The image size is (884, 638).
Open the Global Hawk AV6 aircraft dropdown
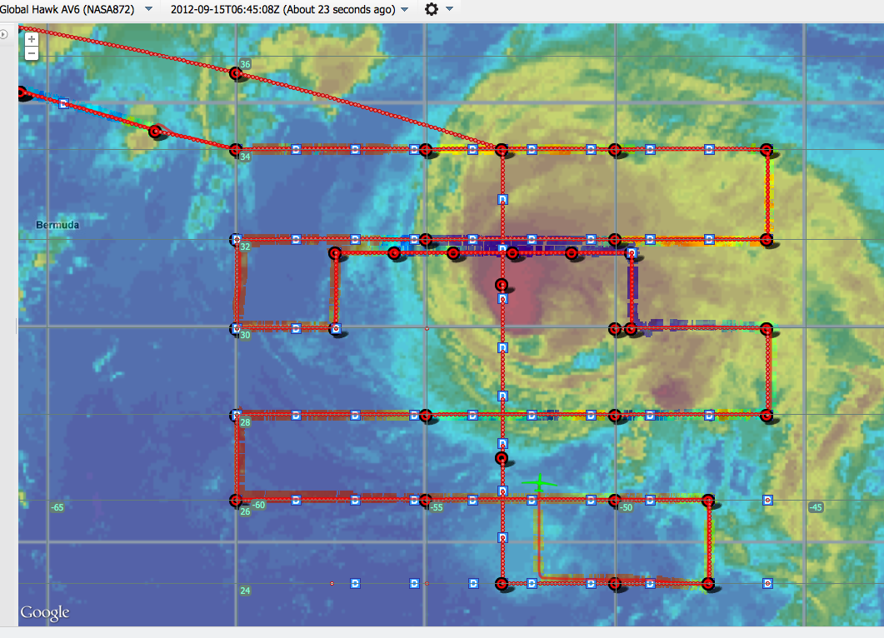click(148, 9)
